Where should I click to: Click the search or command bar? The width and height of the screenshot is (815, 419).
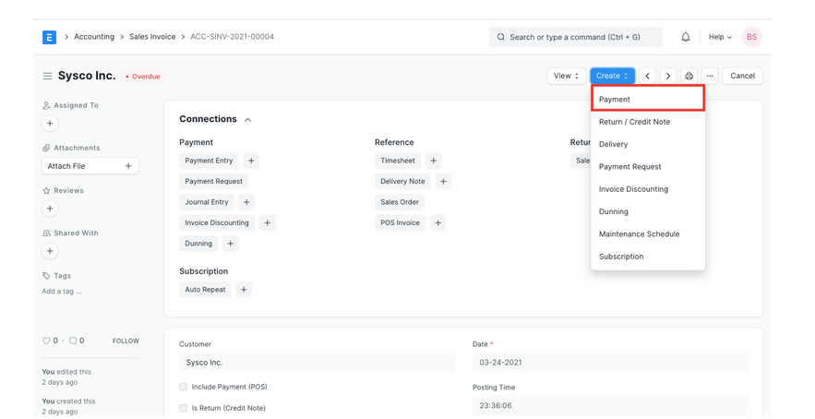click(x=575, y=37)
